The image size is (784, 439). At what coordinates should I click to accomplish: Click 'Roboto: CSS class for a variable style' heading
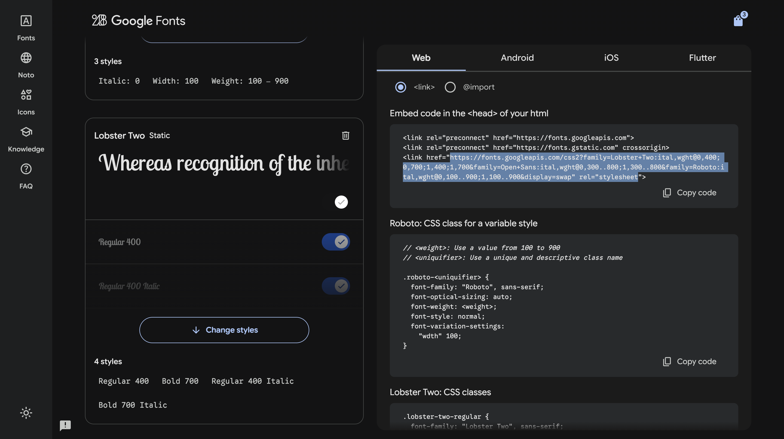(x=464, y=224)
